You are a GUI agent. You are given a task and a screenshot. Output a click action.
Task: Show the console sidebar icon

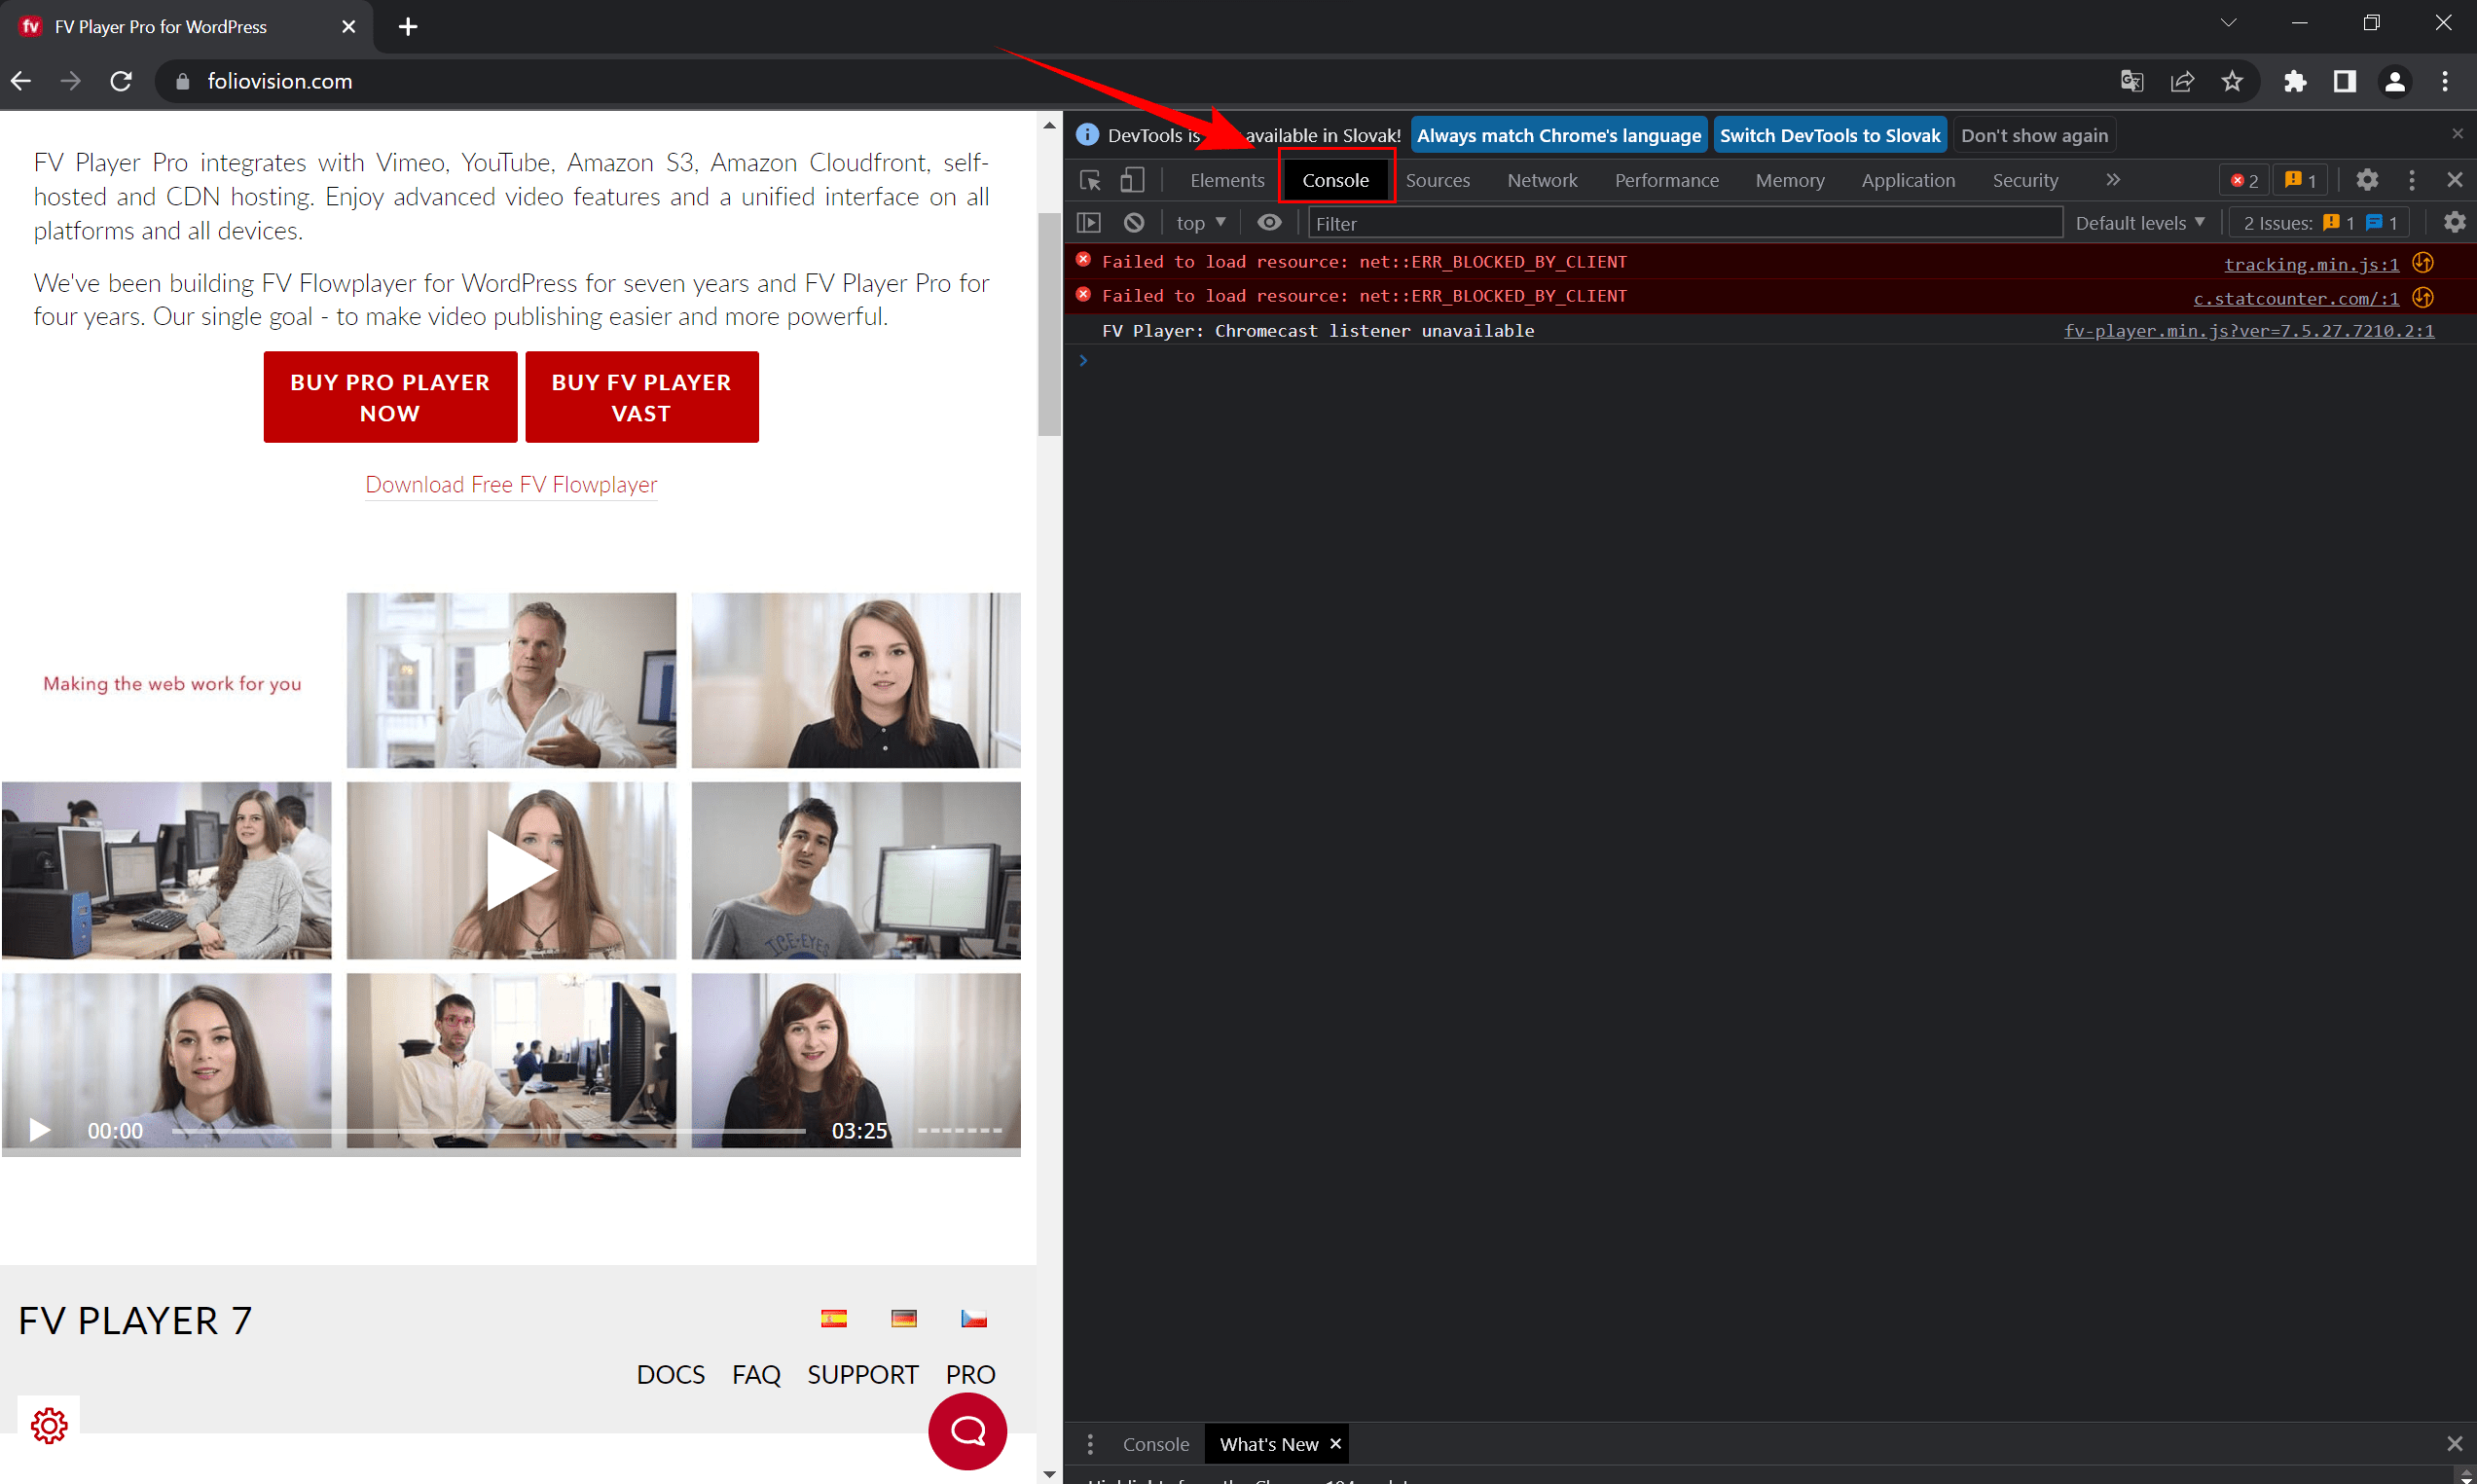(1088, 223)
